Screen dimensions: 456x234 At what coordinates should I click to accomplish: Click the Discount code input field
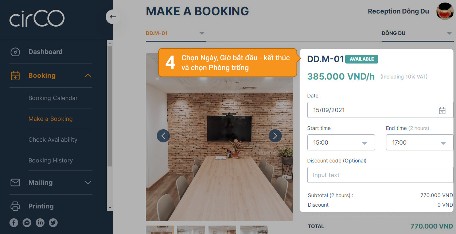(380, 175)
